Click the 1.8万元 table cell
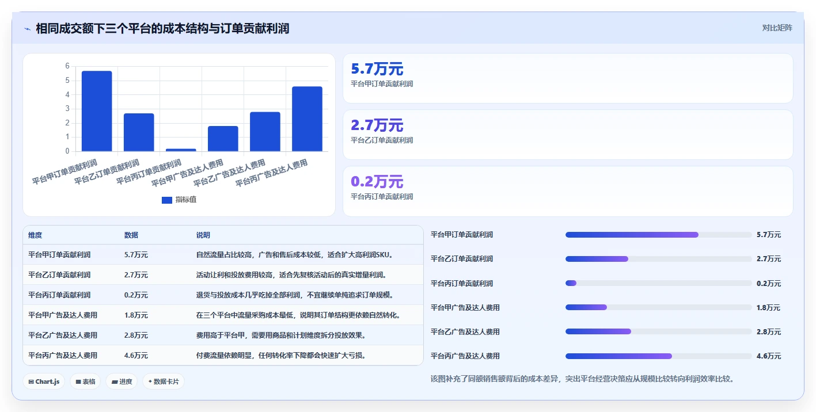Viewport: 816px width, 412px height. click(136, 315)
